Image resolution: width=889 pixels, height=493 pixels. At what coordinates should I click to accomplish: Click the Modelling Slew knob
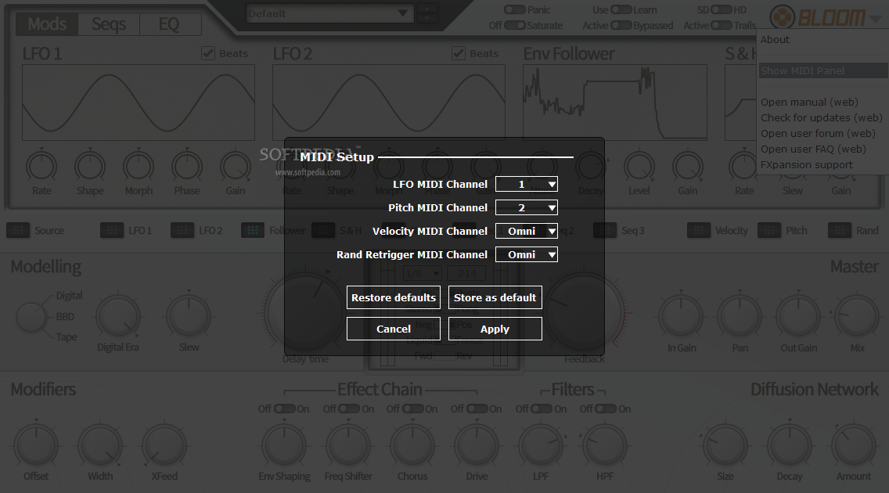pos(189,317)
